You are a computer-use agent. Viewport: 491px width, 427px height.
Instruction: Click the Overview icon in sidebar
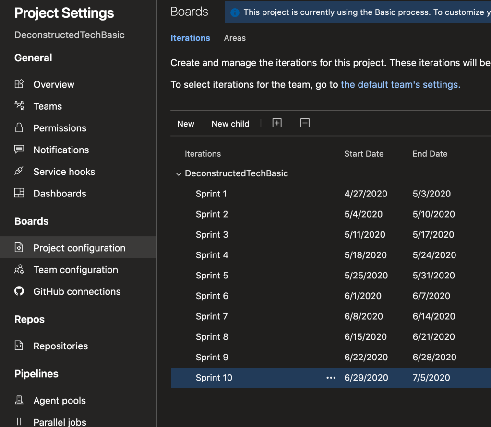click(x=19, y=84)
